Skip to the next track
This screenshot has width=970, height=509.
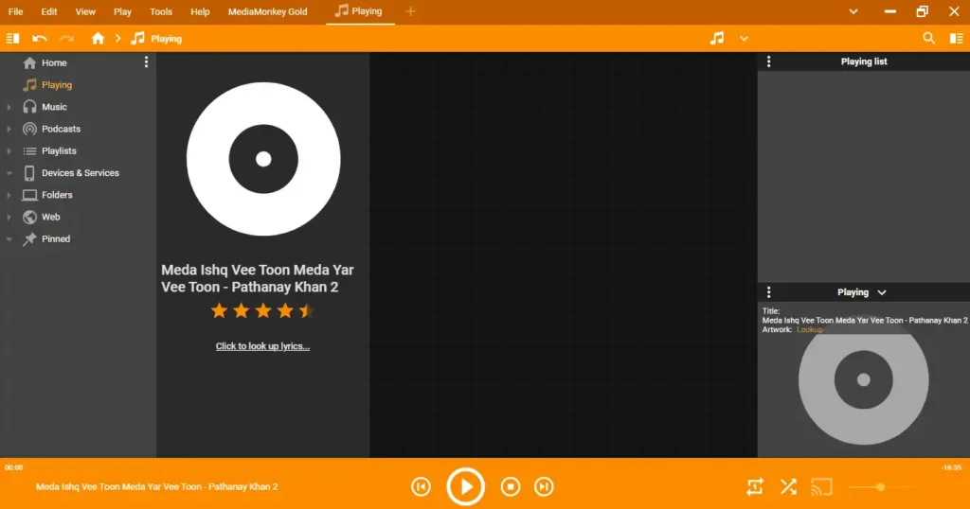point(544,486)
